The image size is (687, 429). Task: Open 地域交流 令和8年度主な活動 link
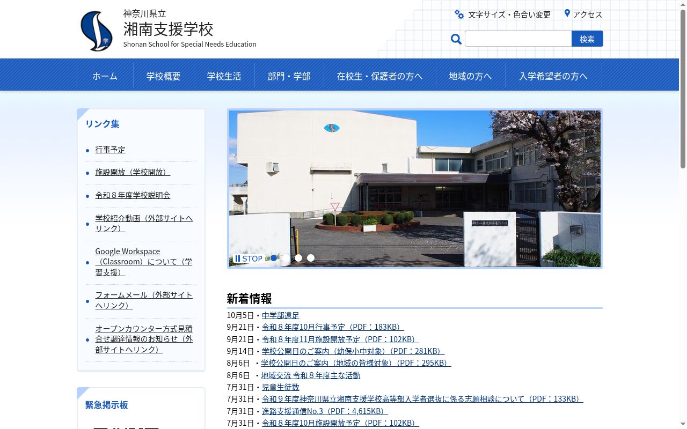[311, 375]
